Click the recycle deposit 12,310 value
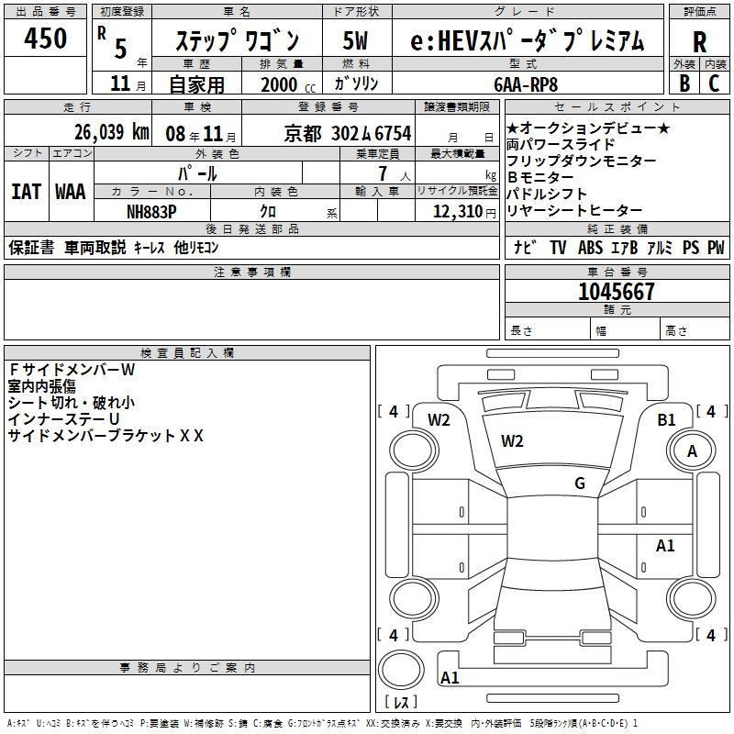734x734 pixels. pyautogui.click(x=456, y=211)
